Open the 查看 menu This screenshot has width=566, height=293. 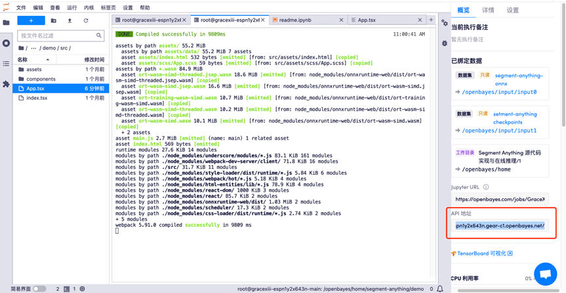coord(55,8)
